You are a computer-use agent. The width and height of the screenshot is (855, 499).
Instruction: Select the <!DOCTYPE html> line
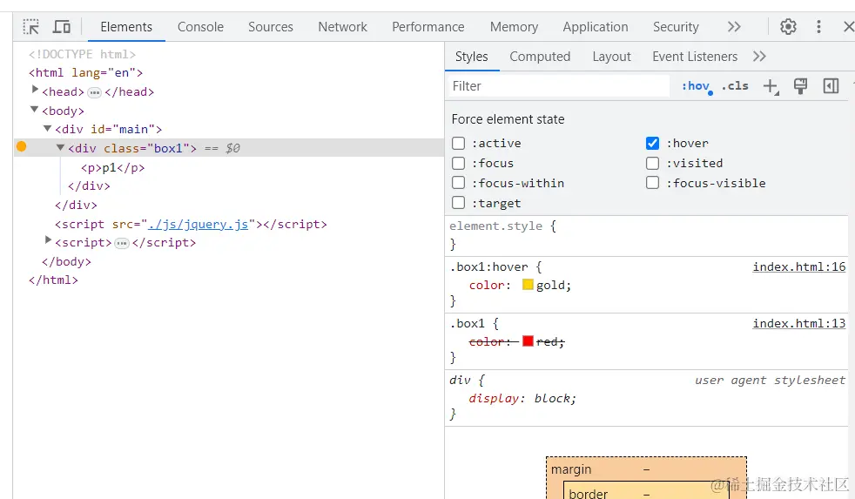coord(82,55)
